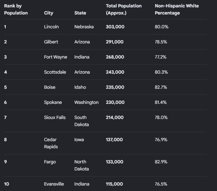This screenshot has width=217, height=191.
Task: Click the Indiana state cell in Fort Wayne row
Action: 82,57
